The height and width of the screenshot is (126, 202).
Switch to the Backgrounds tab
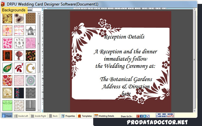coord(14,10)
